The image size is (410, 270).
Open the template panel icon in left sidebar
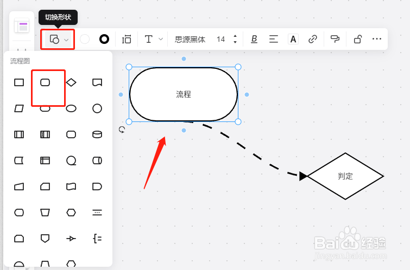click(22, 25)
